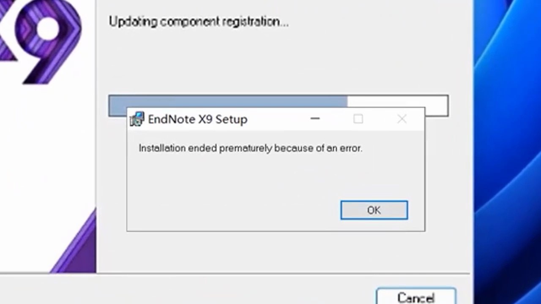Click the greyed-out maximize button on dialog
This screenshot has width=541, height=304.
(x=358, y=119)
